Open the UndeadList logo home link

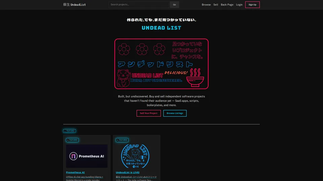tap(74, 4)
